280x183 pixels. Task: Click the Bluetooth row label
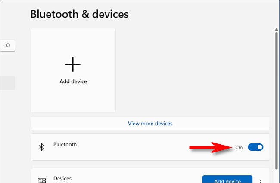pos(65,145)
